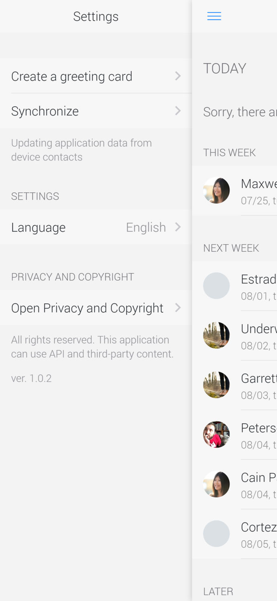Screen dimensions: 277x601
Task: Tap the chevron beside English
Action: [x=178, y=227]
